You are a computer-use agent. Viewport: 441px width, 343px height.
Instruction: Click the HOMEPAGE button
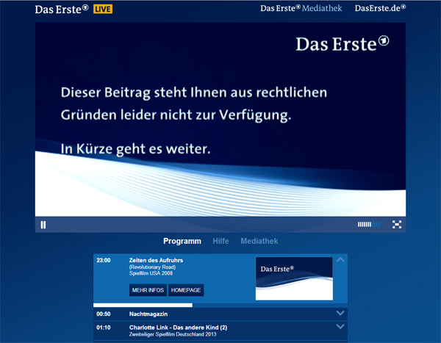(x=186, y=290)
